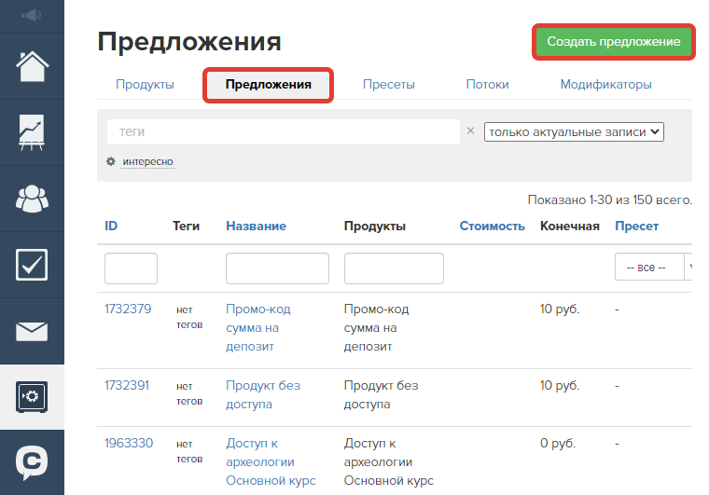
Task: Clear the tags field with the X
Action: (470, 131)
